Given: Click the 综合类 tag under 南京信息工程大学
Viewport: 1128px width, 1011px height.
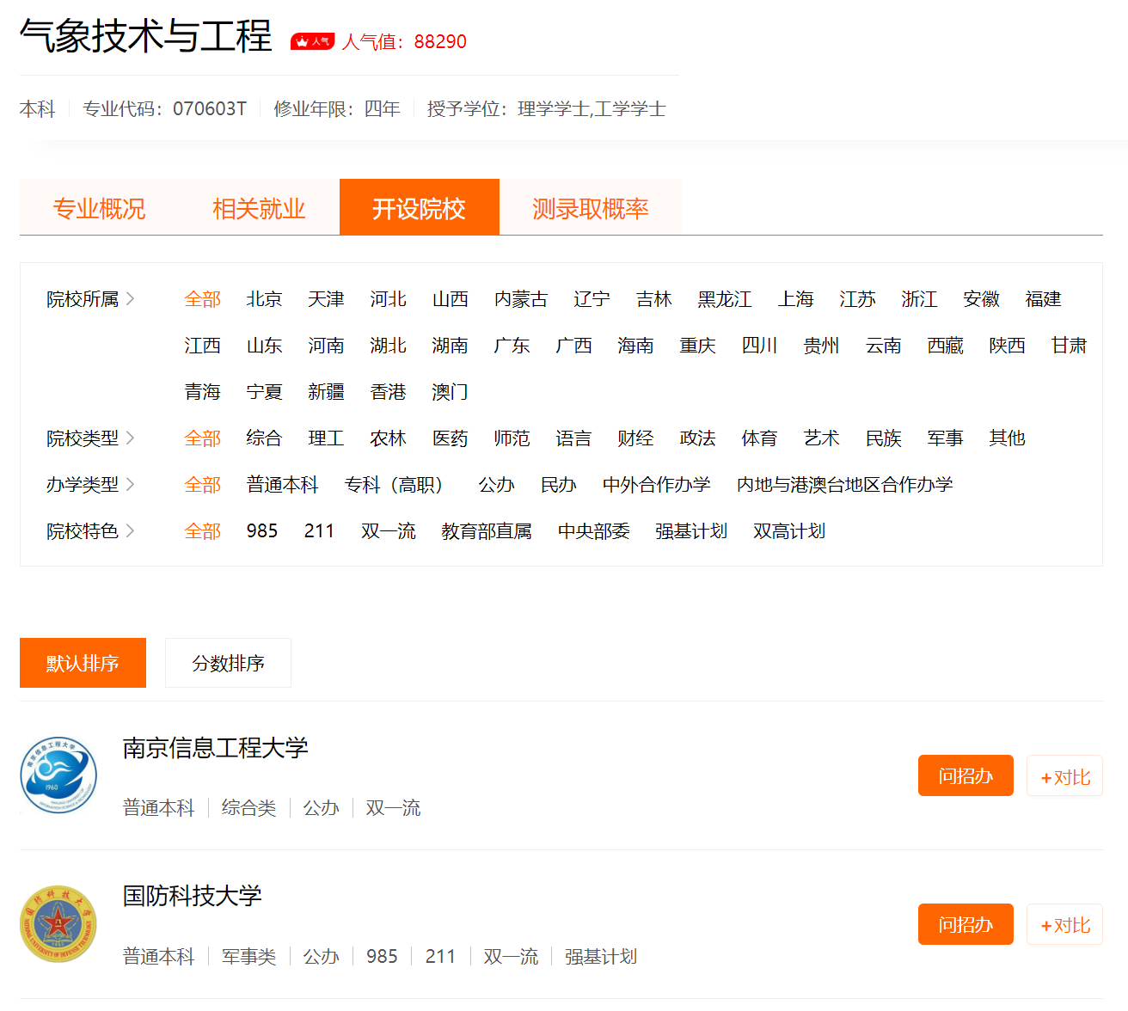Looking at the screenshot, I should click(249, 808).
